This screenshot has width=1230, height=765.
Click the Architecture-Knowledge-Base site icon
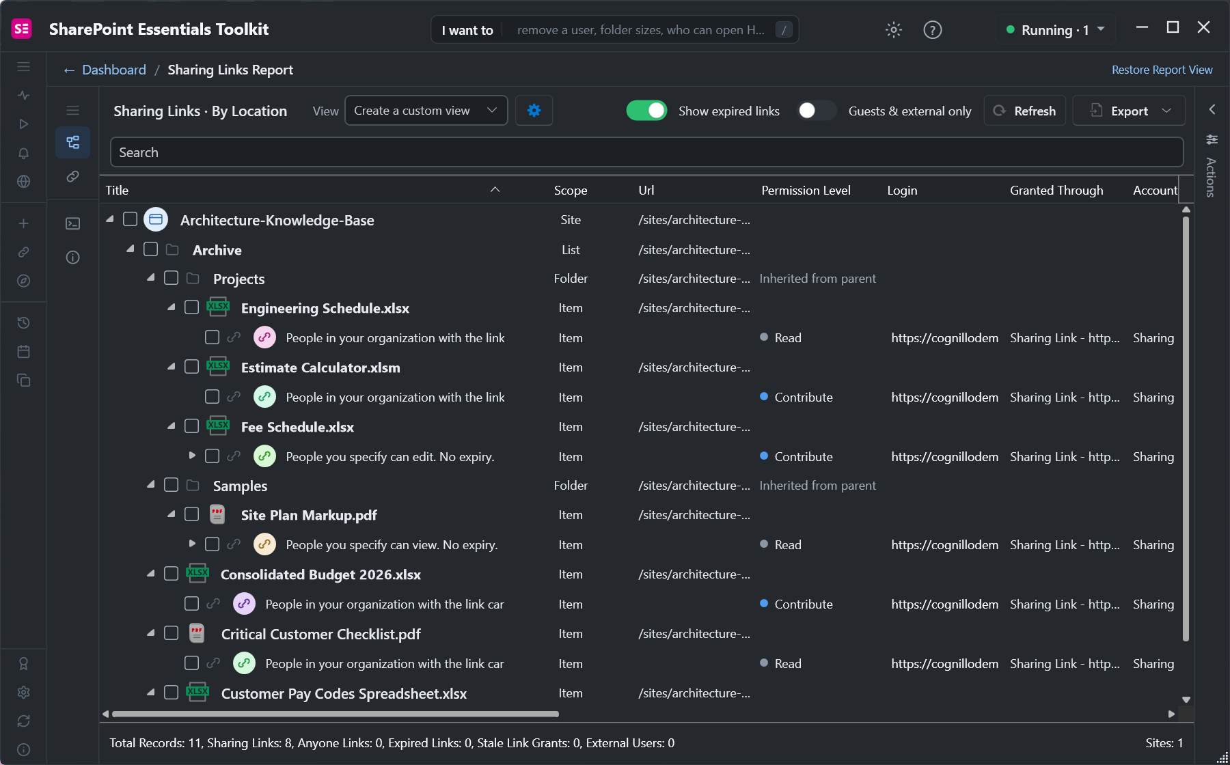pos(156,219)
